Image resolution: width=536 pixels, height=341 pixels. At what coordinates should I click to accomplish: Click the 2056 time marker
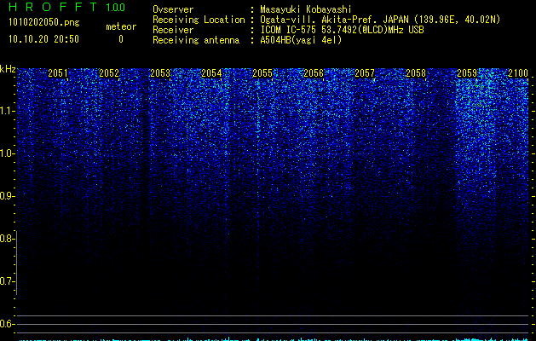click(x=314, y=72)
